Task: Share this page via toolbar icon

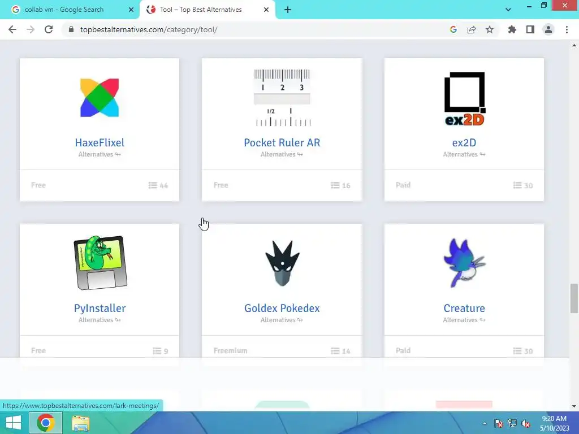Action: pyautogui.click(x=472, y=29)
